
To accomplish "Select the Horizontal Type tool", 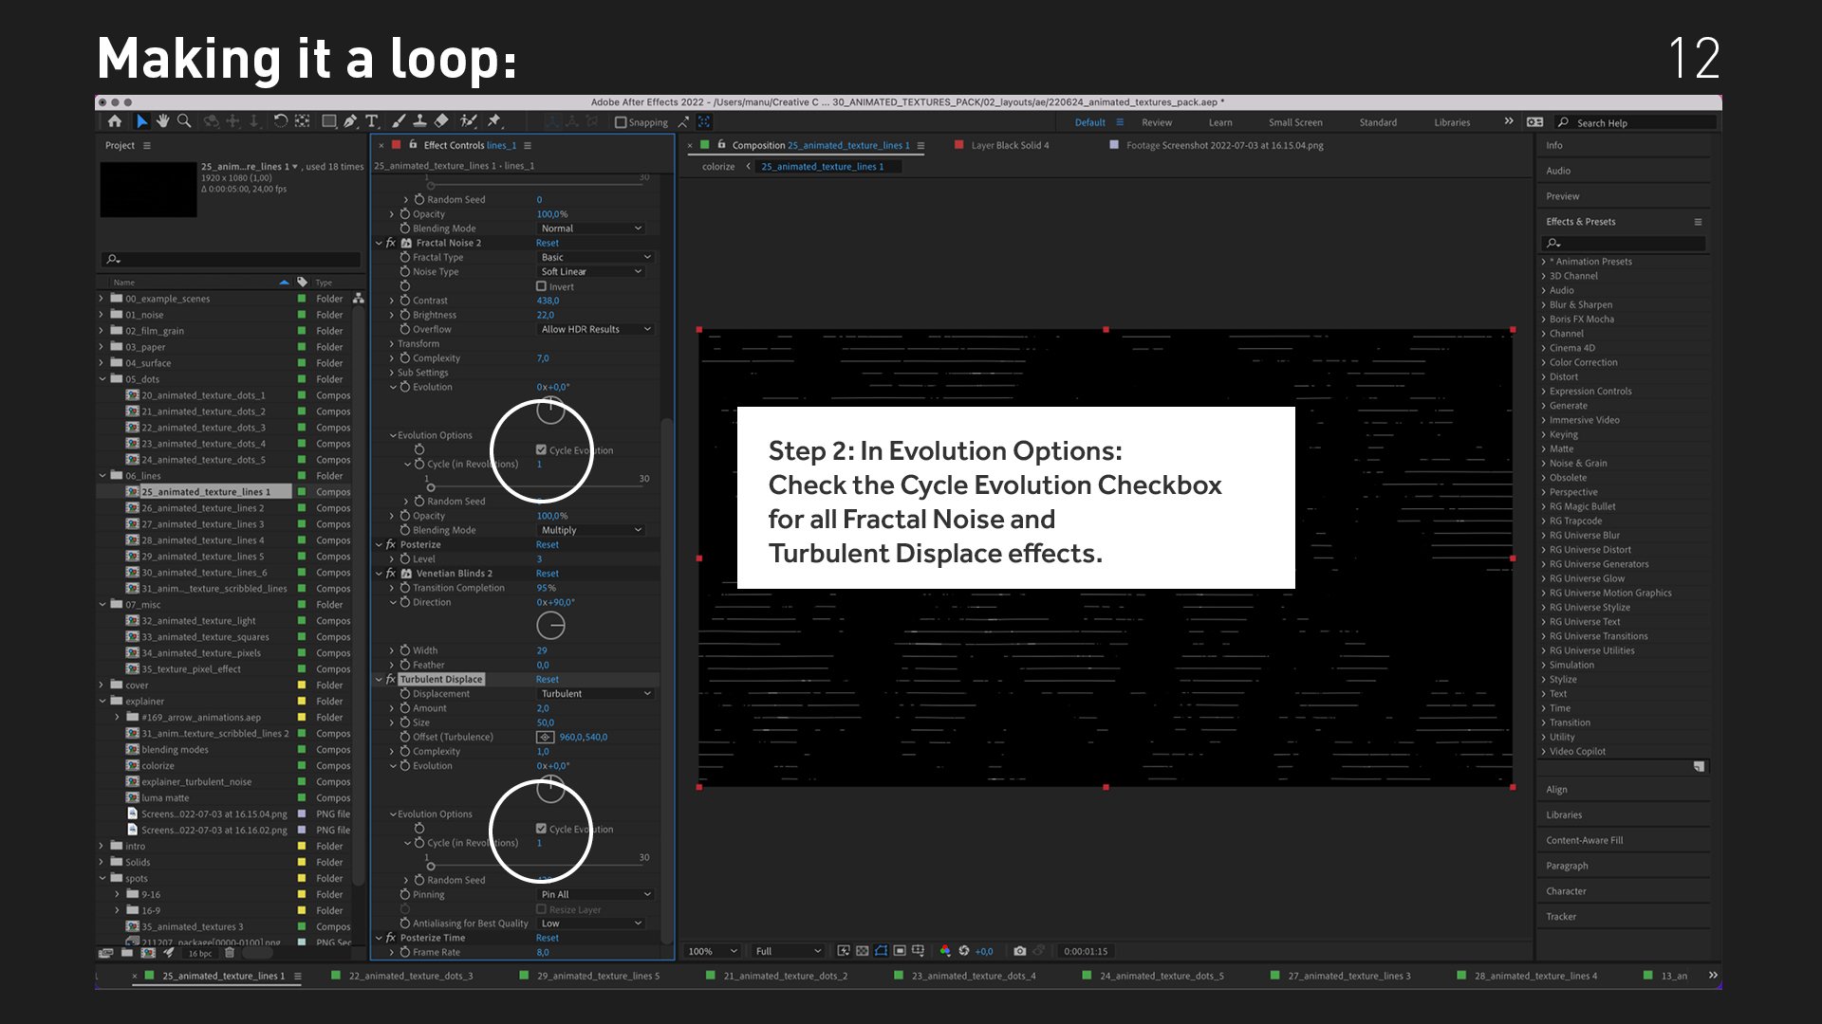I will (372, 121).
